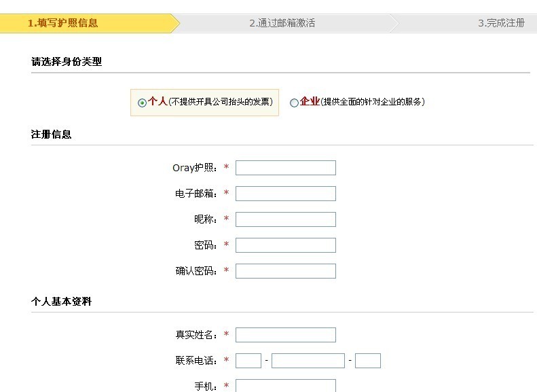537x392 pixels.
Task: Focus the 昵称 text box
Action: point(286,219)
